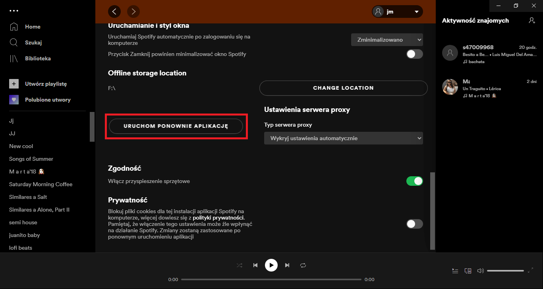Go to Home in sidebar

click(33, 27)
